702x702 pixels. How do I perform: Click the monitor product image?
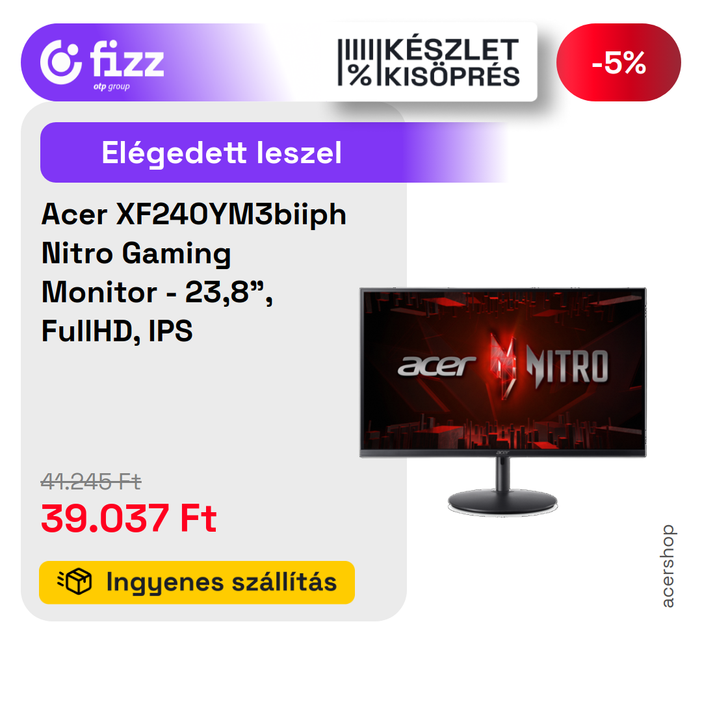502,401
